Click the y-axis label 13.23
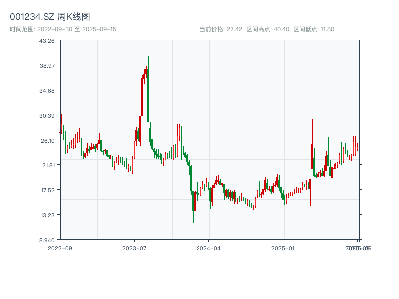399x299 pixels. coord(47,215)
